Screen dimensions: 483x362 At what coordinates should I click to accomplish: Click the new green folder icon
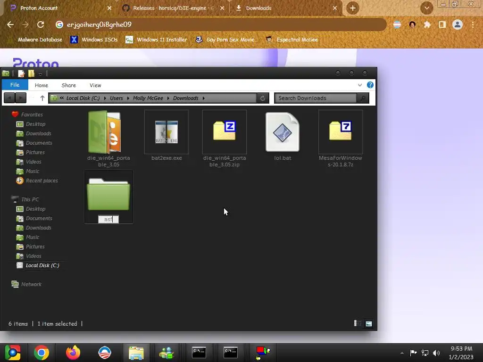(x=108, y=194)
